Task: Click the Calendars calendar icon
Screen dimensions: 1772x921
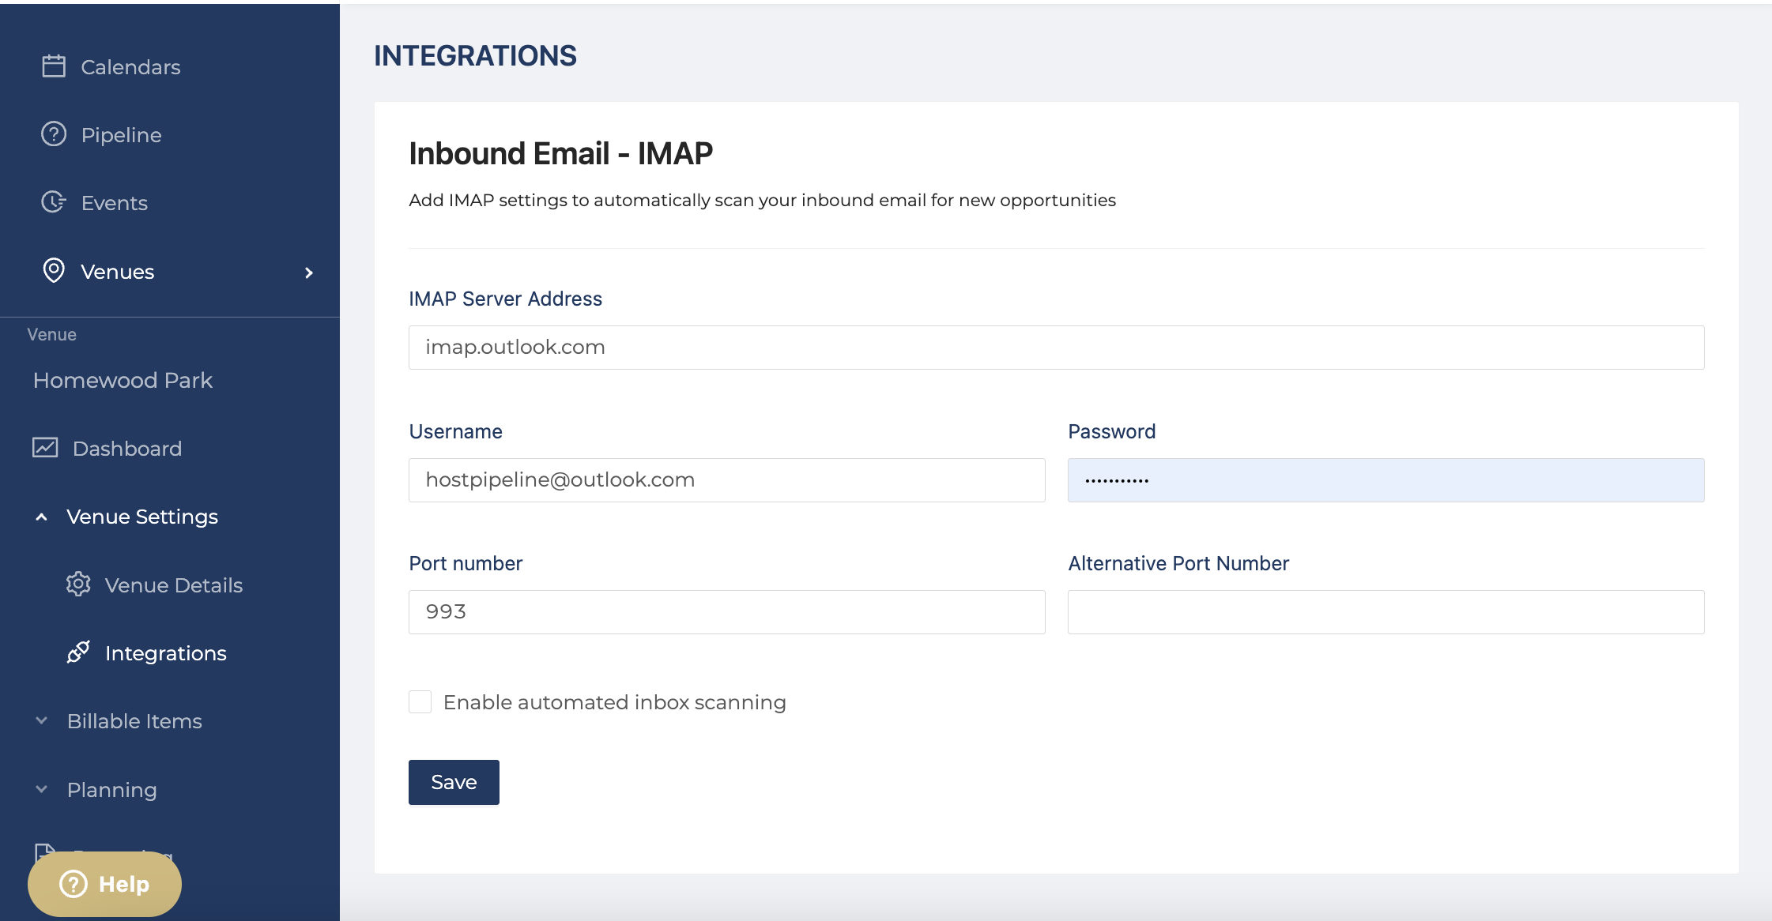Action: click(x=54, y=66)
